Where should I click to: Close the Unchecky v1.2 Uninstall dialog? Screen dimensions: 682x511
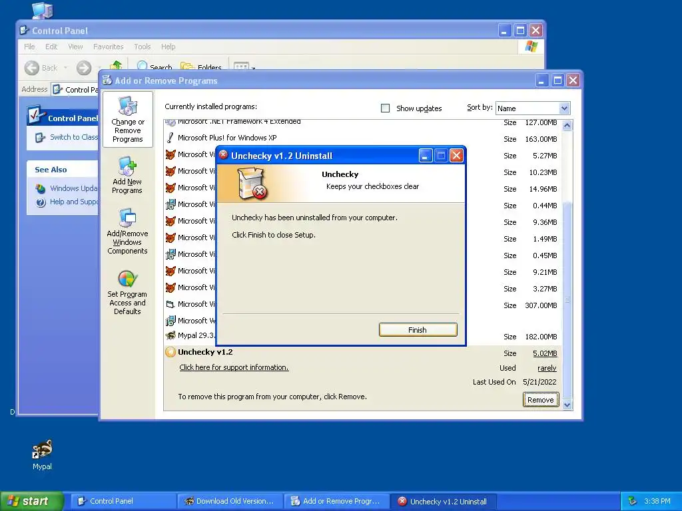tap(456, 156)
